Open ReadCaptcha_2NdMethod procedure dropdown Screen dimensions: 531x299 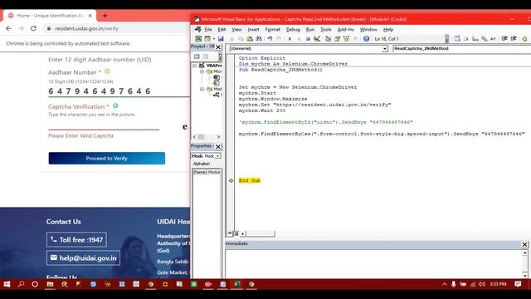[462, 49]
